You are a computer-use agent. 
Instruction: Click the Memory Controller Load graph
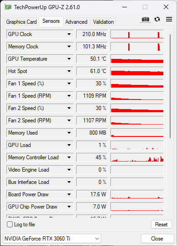tap(137, 157)
